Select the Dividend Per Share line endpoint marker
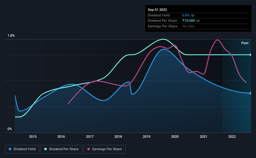 [251, 55]
